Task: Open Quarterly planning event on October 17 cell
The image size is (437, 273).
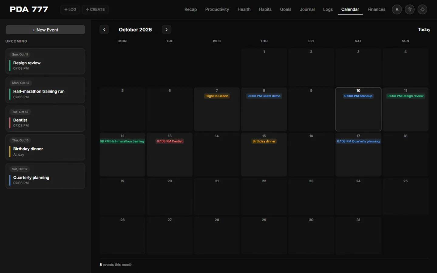Action: pos(358,141)
